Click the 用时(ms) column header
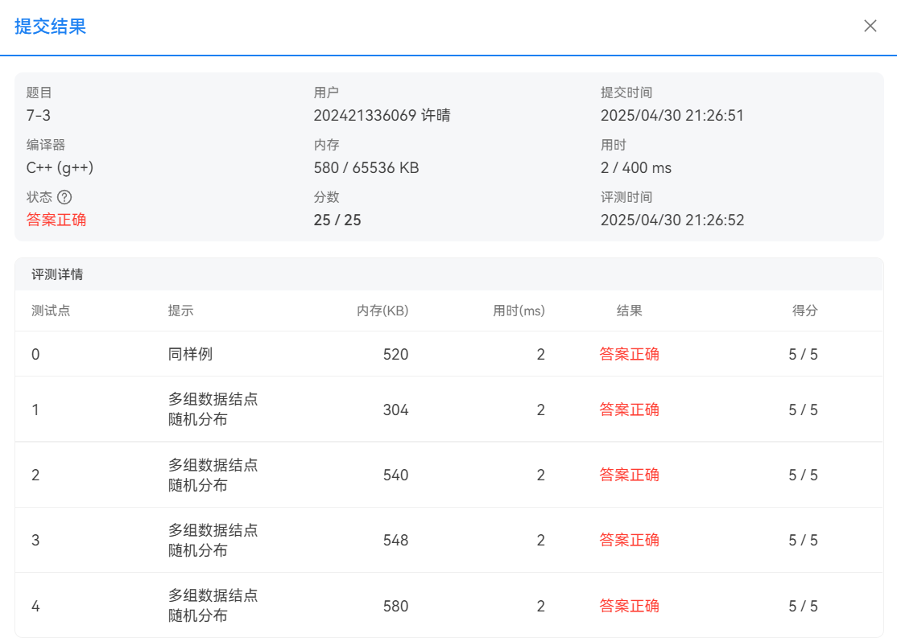Image resolution: width=897 pixels, height=638 pixels. tap(519, 311)
